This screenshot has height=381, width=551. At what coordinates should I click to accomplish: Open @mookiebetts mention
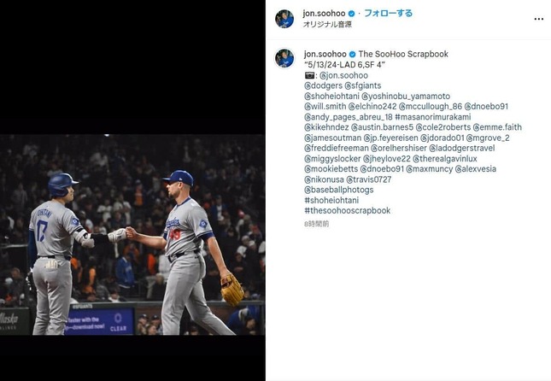pos(331,169)
